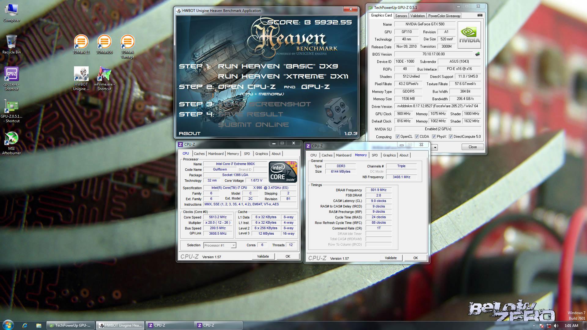The width and height of the screenshot is (587, 330).
Task: Click the CPU-Z CPU window title bar icon
Action: click(x=180, y=145)
